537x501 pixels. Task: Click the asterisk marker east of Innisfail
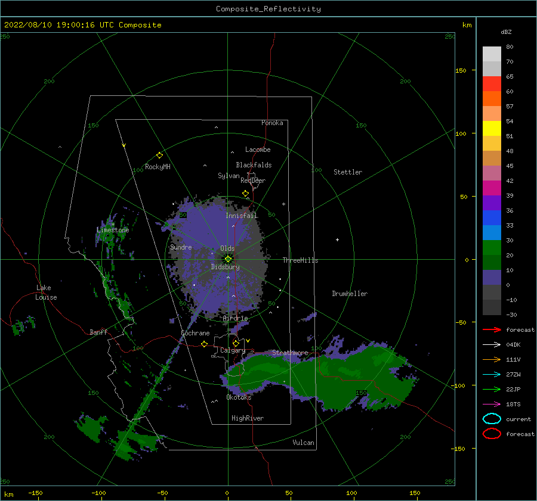(x=283, y=204)
